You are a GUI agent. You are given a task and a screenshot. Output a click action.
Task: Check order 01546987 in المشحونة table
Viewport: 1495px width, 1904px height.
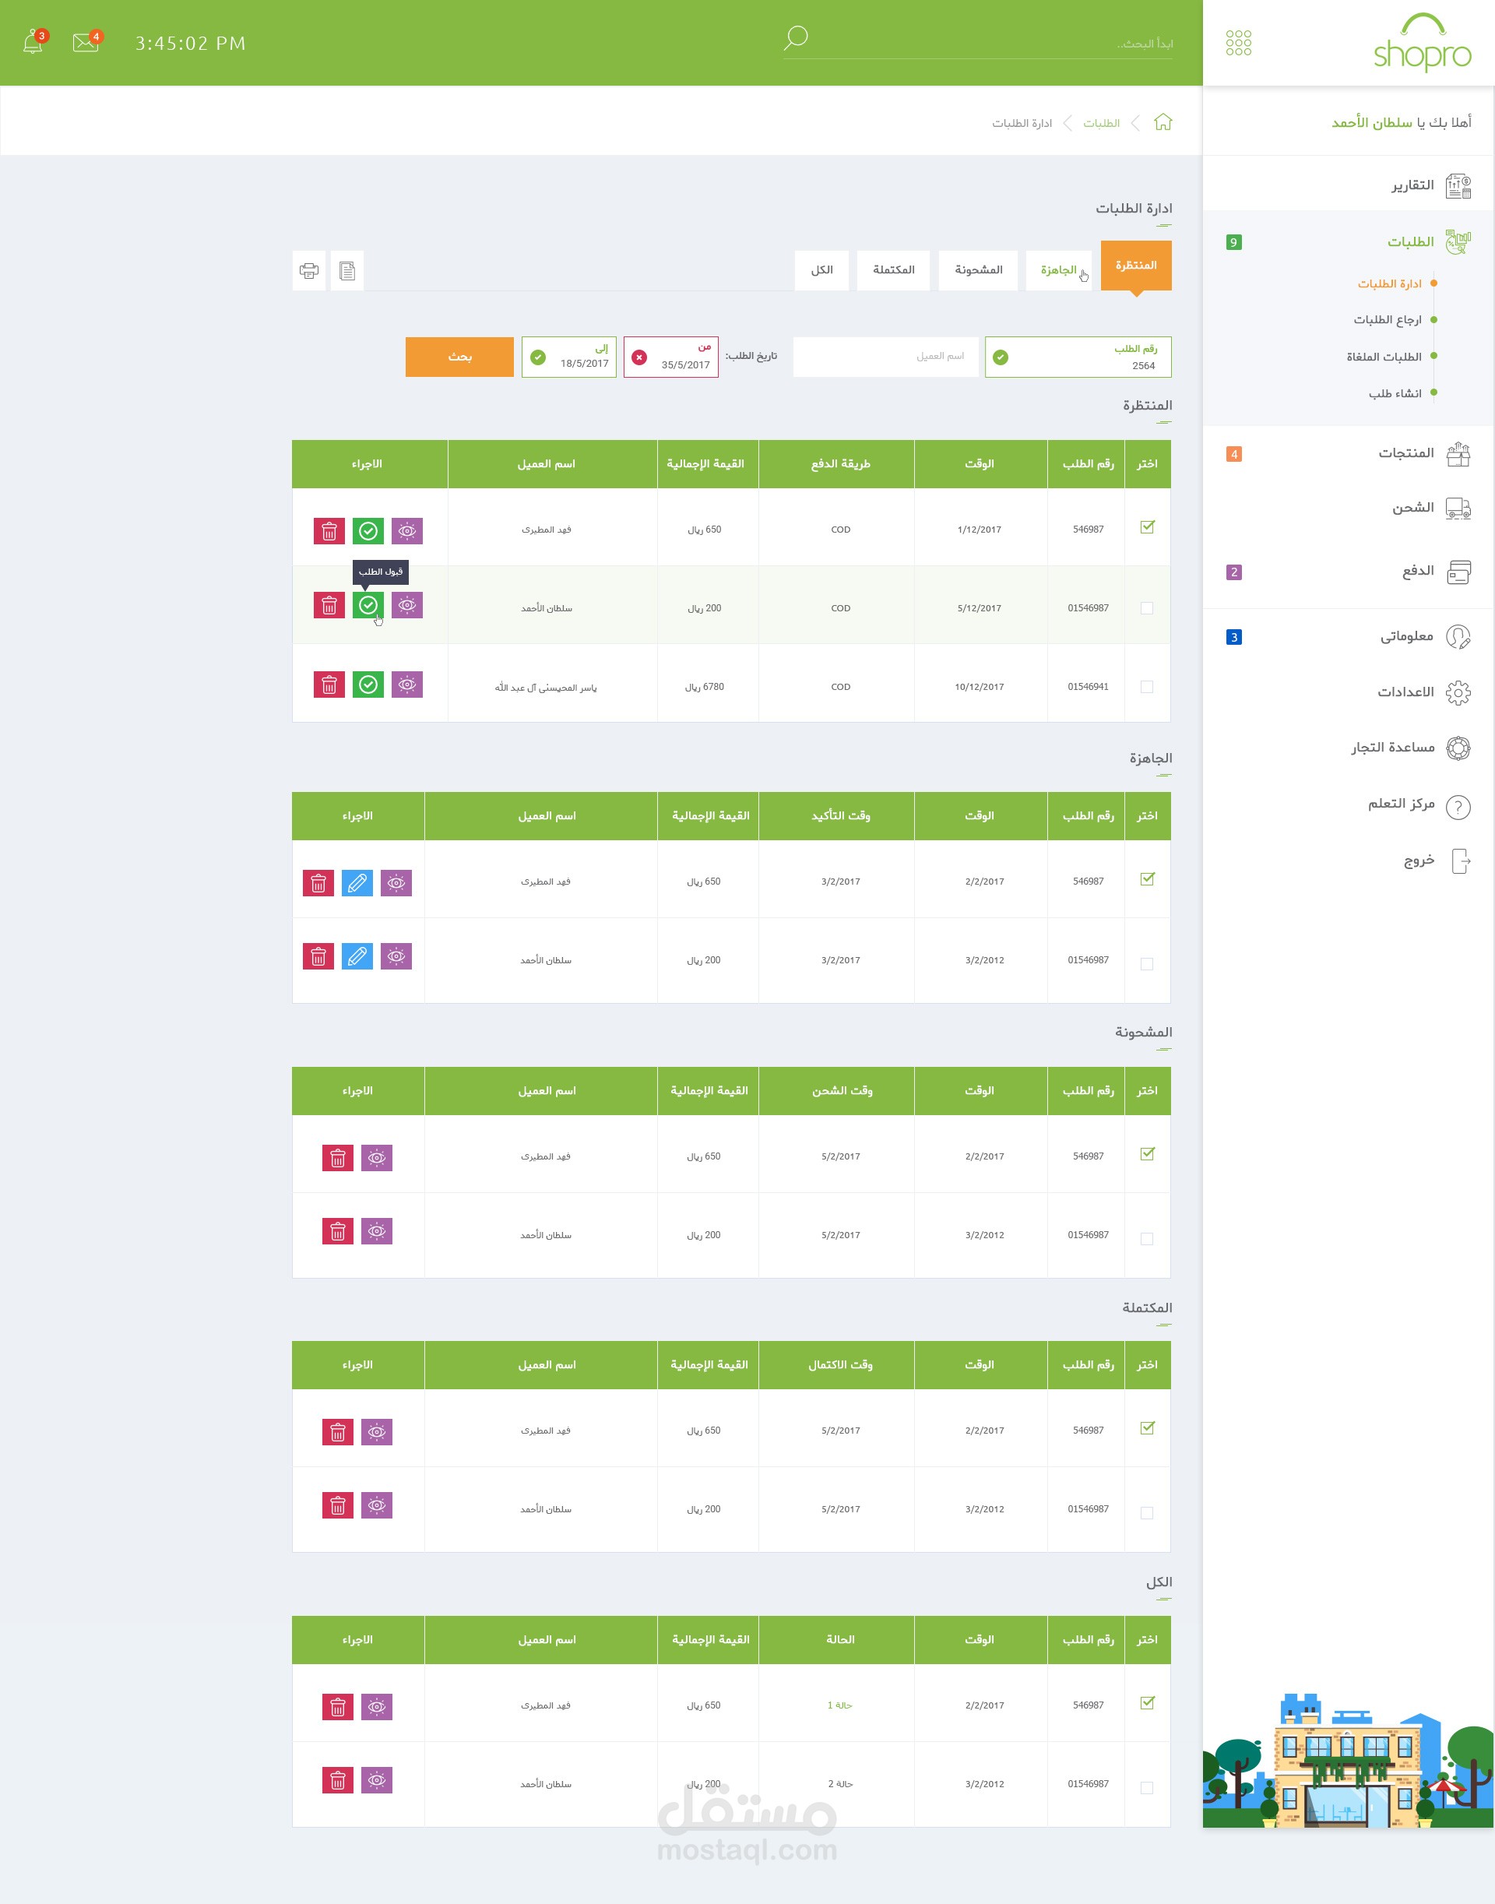(x=1147, y=1239)
